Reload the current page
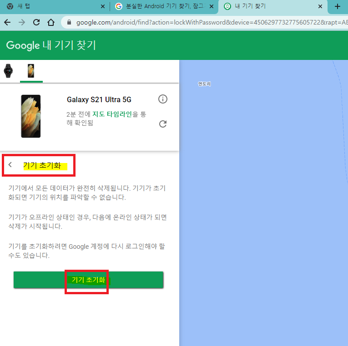This screenshot has width=348, height=346. (36, 22)
